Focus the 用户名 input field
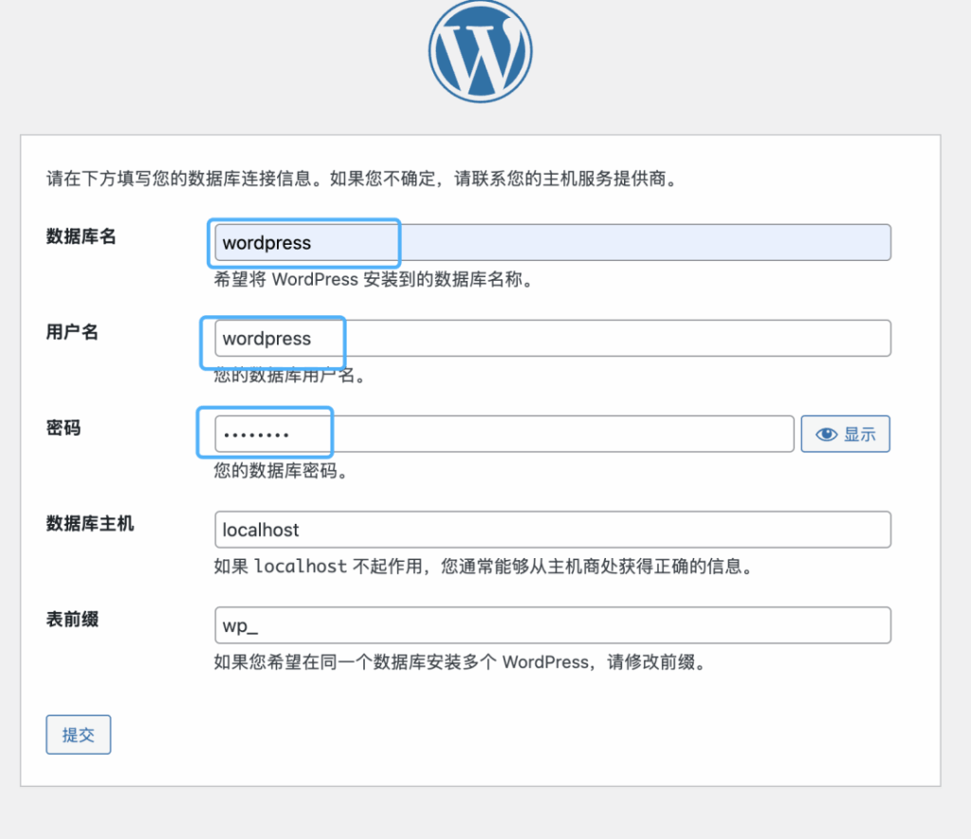Image resolution: width=971 pixels, height=839 pixels. click(553, 338)
